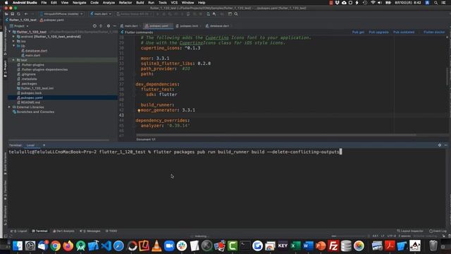Open the Event Log
This screenshot has height=254, width=451.
(x=438, y=231)
